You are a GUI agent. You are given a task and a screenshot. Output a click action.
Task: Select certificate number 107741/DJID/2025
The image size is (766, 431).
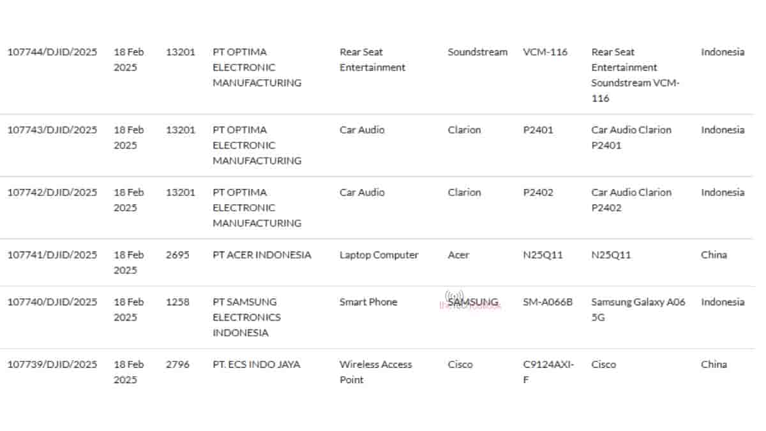click(x=52, y=255)
